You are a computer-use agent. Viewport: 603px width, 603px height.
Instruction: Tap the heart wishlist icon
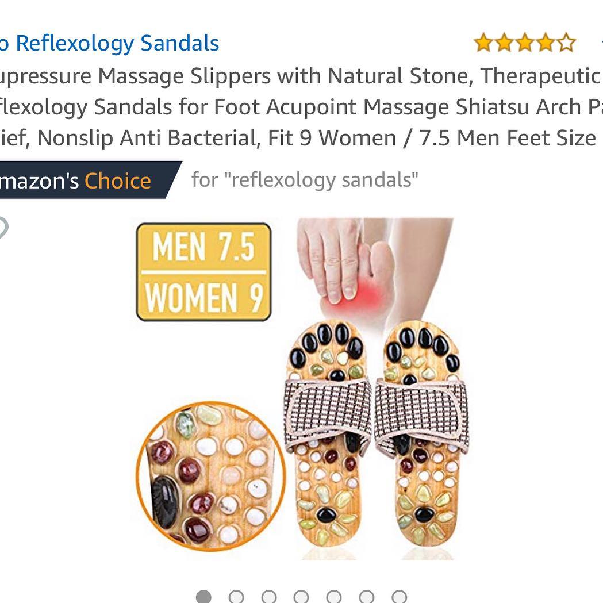2,228
